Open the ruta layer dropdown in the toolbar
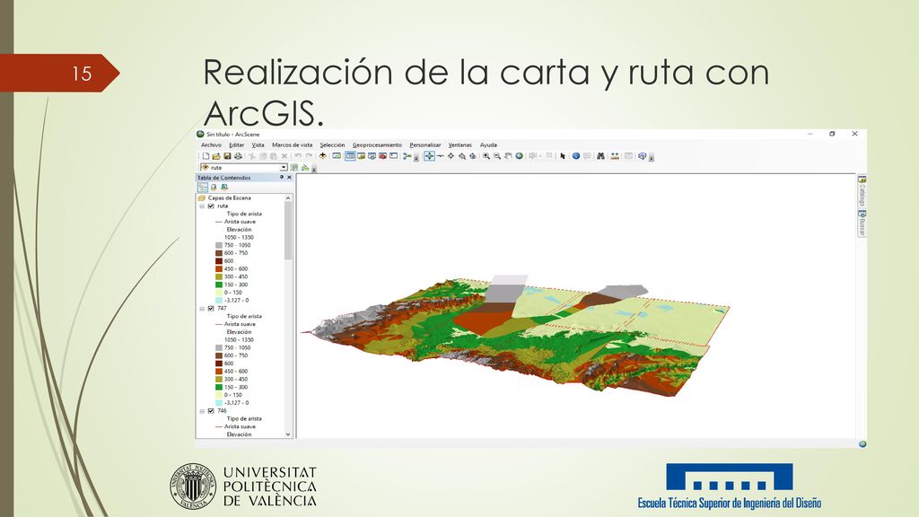Image resolution: width=919 pixels, height=517 pixels. [x=284, y=168]
